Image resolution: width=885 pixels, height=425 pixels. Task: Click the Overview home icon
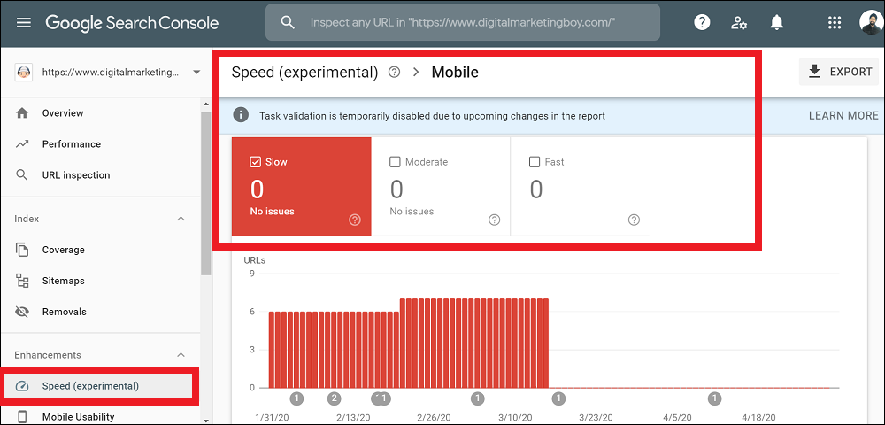click(x=22, y=112)
